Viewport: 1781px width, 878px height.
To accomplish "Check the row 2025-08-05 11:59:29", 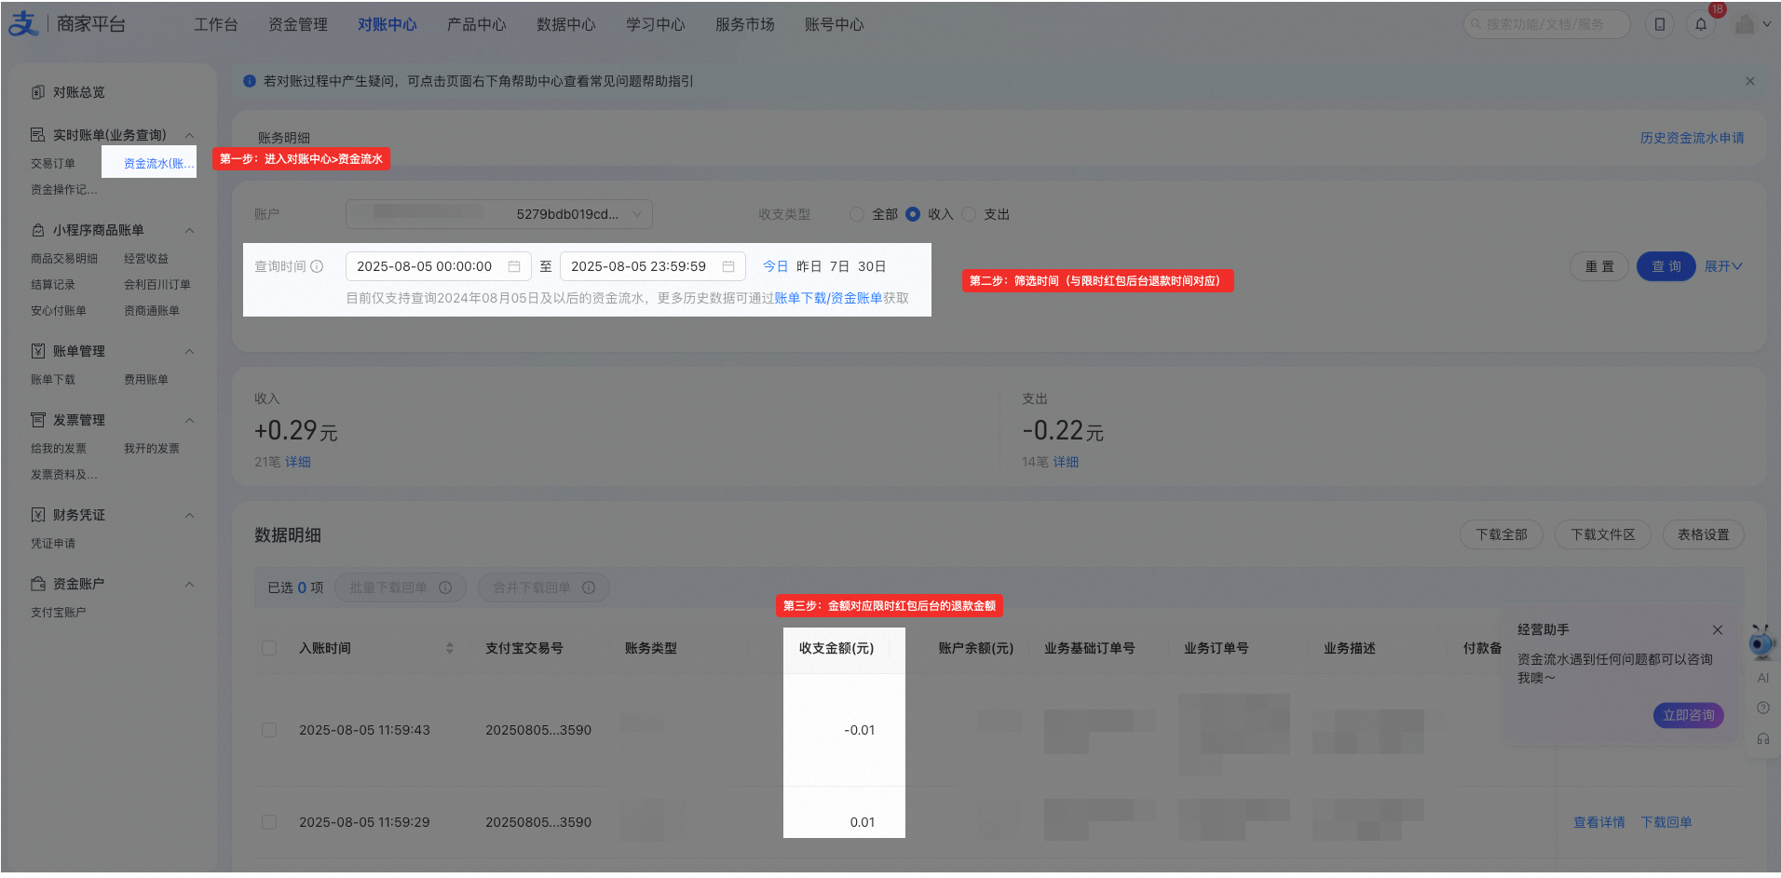I will click(269, 822).
